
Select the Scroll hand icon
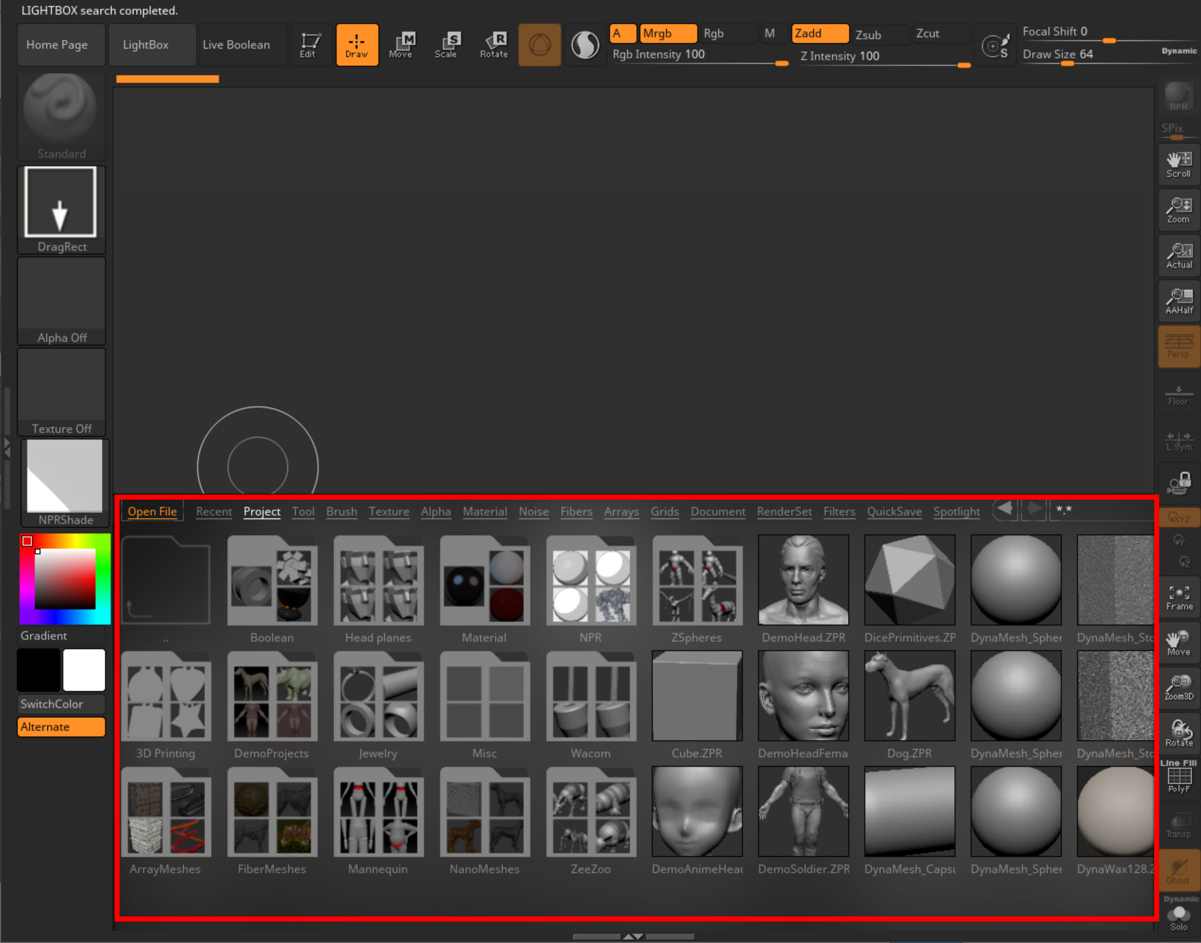1179,164
